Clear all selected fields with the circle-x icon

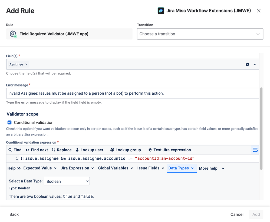coord(247,64)
